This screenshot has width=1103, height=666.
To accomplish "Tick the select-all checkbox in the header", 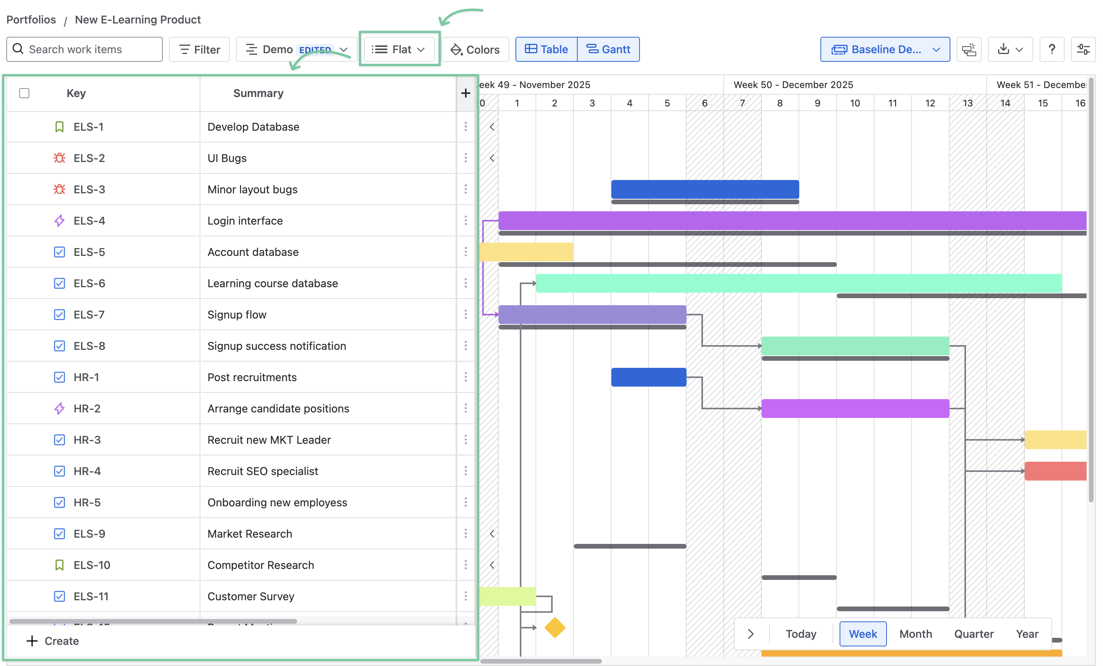I will [24, 93].
